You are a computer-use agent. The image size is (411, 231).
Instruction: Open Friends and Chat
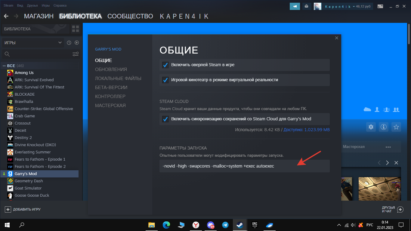[x=393, y=209]
